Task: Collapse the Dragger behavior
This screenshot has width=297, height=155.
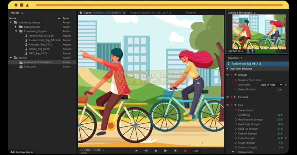Action: [236, 75]
